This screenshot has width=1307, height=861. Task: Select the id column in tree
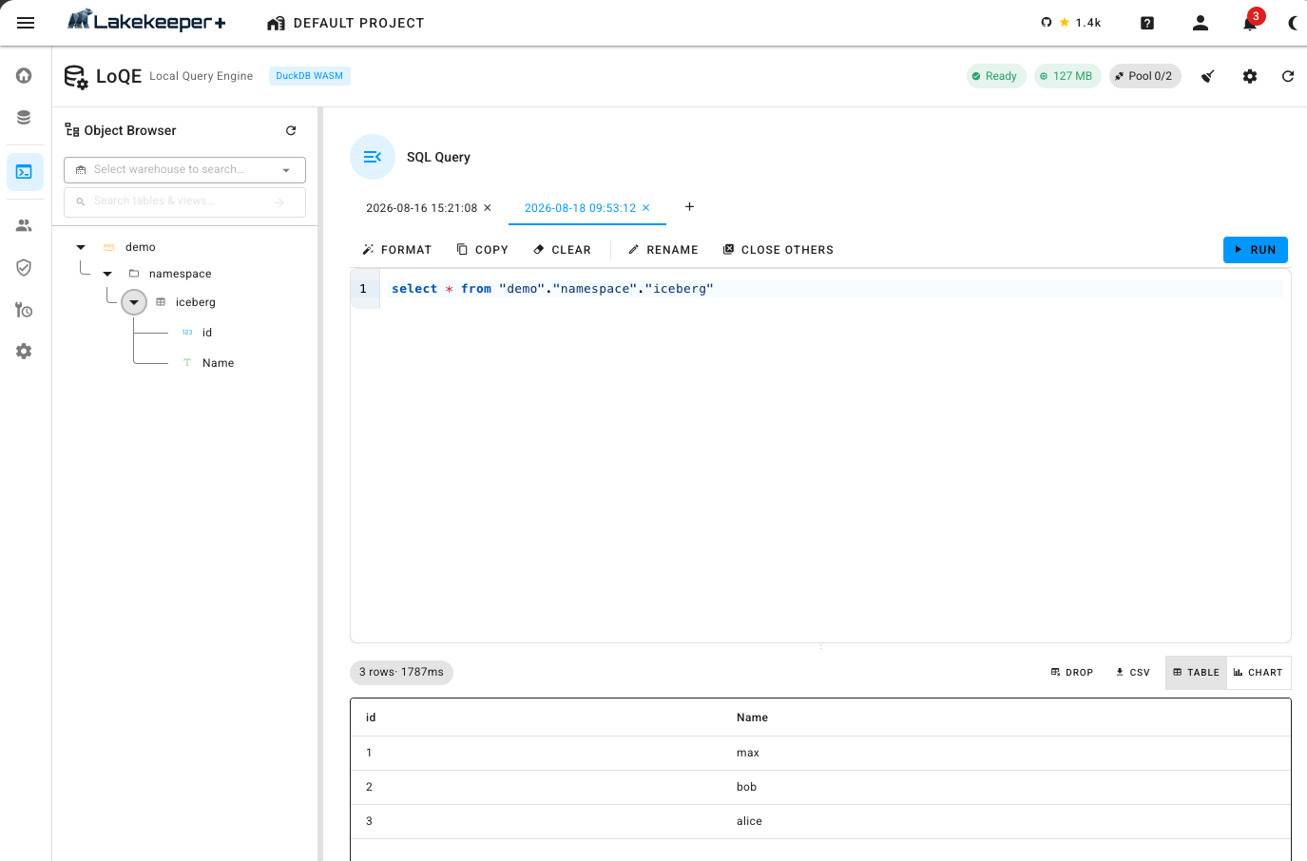click(x=207, y=333)
